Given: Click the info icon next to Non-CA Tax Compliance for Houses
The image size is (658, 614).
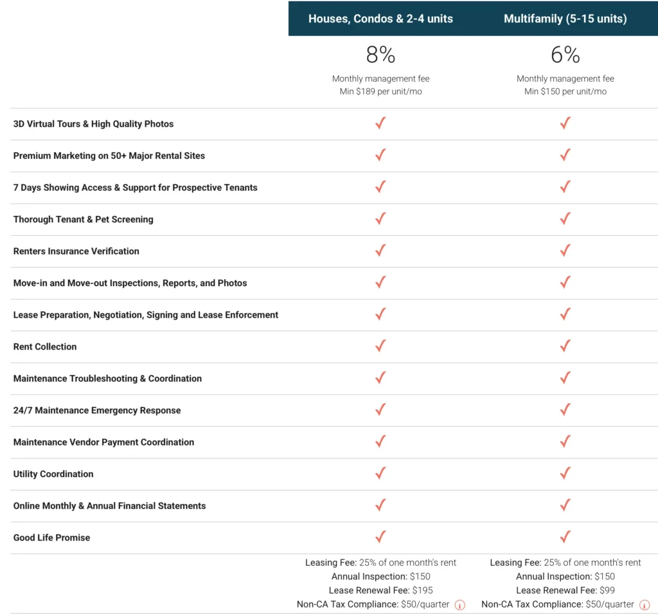Looking at the screenshot, I should (x=460, y=604).
